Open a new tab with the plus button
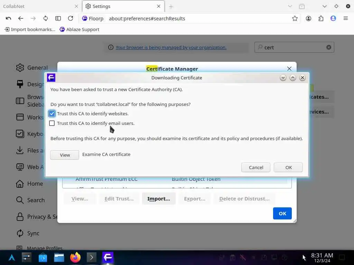This screenshot has width=354, height=265. coord(171,7)
